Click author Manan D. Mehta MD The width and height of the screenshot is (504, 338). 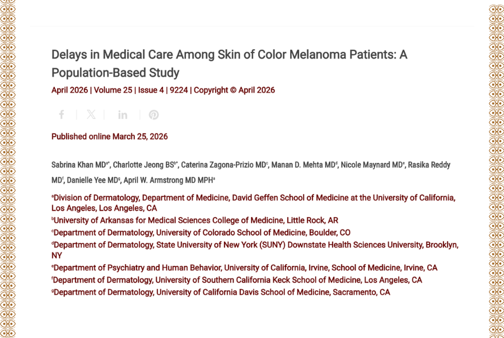(303, 165)
